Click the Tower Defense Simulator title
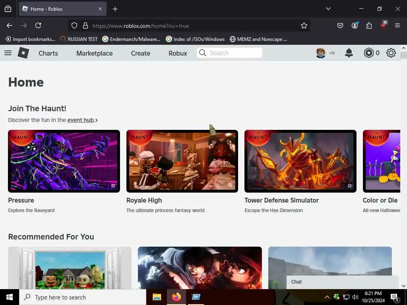The width and height of the screenshot is (407, 305). tap(282, 200)
